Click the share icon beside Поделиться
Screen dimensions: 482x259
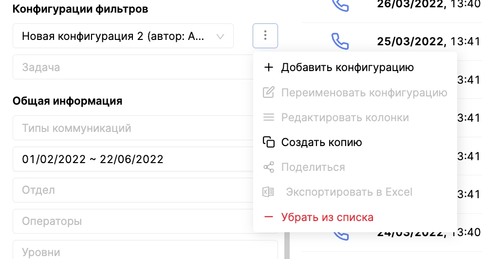[268, 167]
